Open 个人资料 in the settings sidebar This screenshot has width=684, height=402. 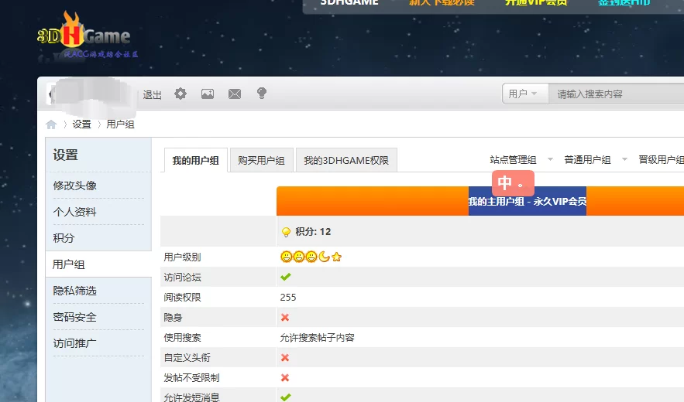pos(74,212)
